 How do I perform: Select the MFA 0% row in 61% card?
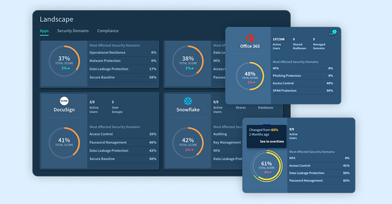[x=319, y=158]
